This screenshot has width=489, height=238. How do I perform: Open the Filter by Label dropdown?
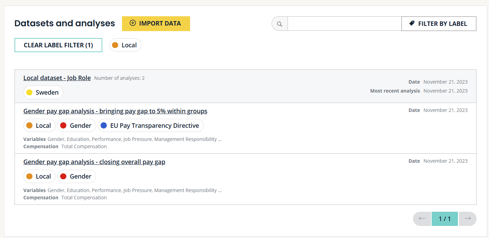(x=439, y=24)
